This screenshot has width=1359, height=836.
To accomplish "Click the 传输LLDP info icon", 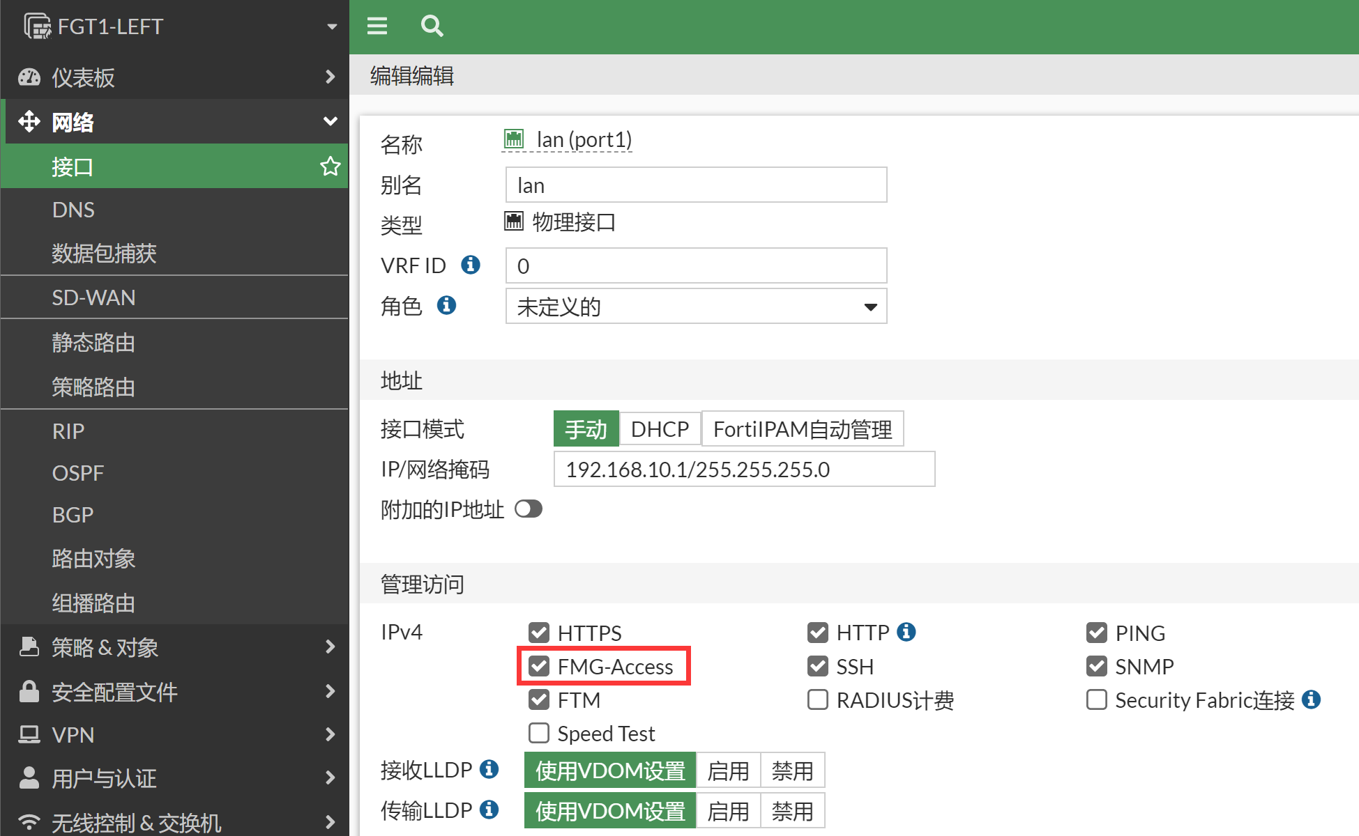I will pyautogui.click(x=489, y=810).
